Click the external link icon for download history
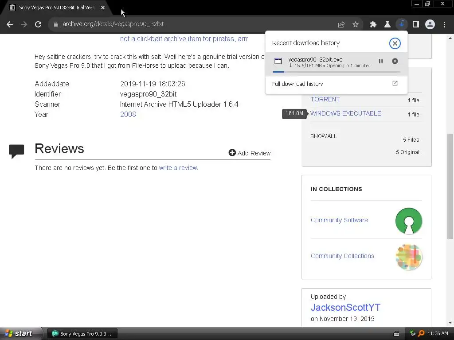Screen dimensions: 454x340 (x=395, y=83)
